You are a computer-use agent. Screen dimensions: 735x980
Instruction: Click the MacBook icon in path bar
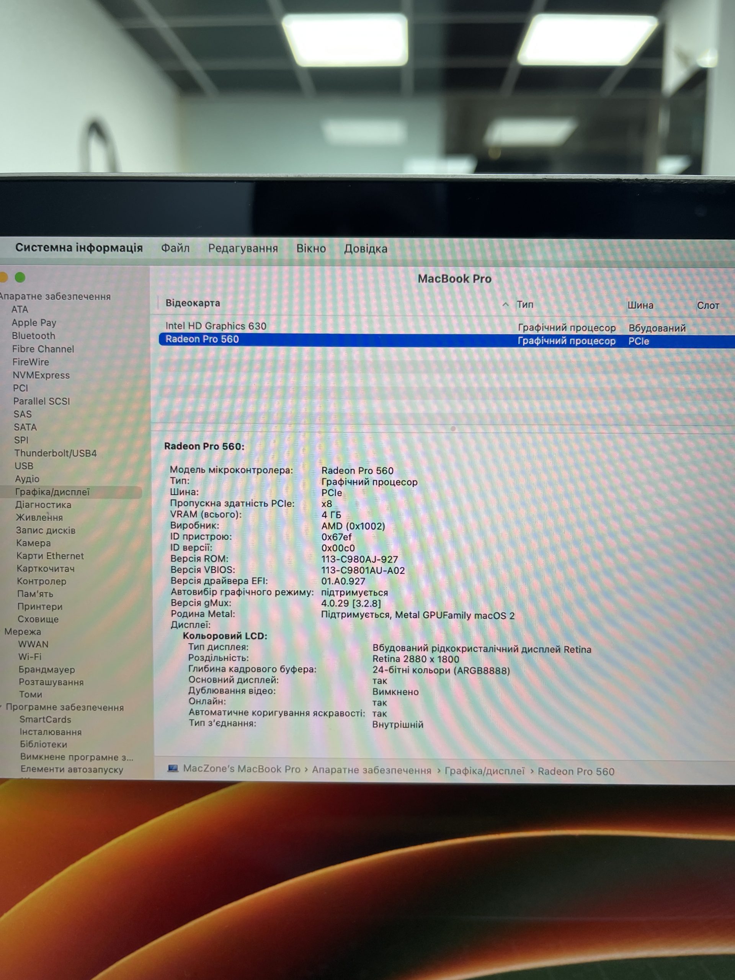click(x=173, y=768)
